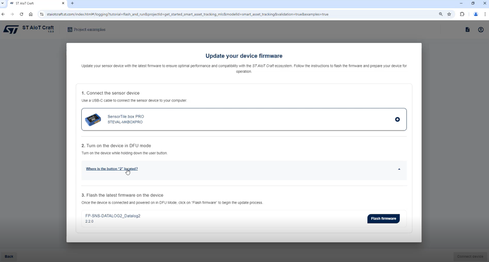Click the STEVAL-MKBOXPRO text
This screenshot has height=262, width=489.
coord(125,122)
